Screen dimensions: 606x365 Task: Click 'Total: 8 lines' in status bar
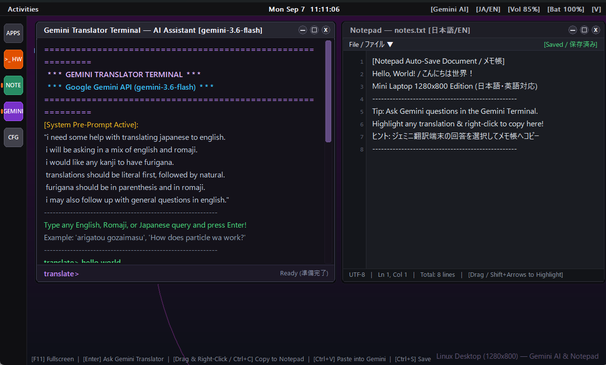(437, 275)
